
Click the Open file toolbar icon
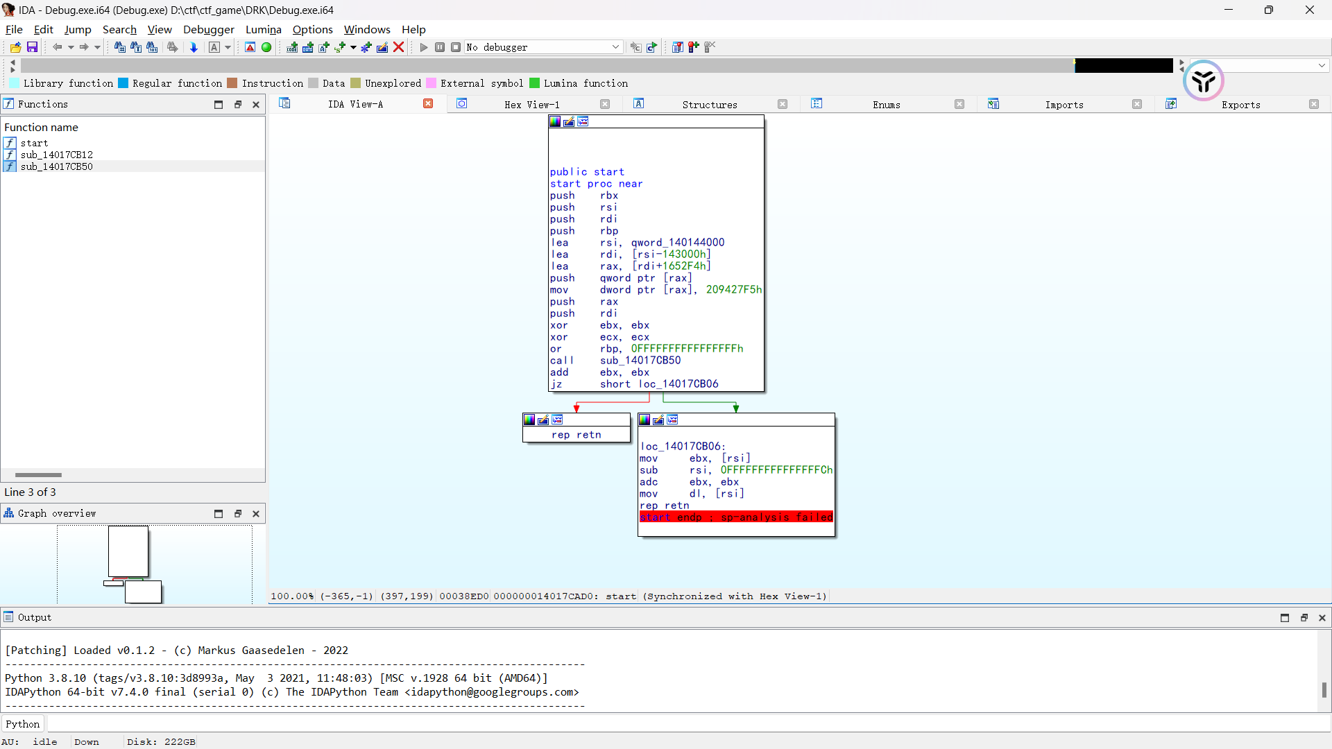coord(15,47)
